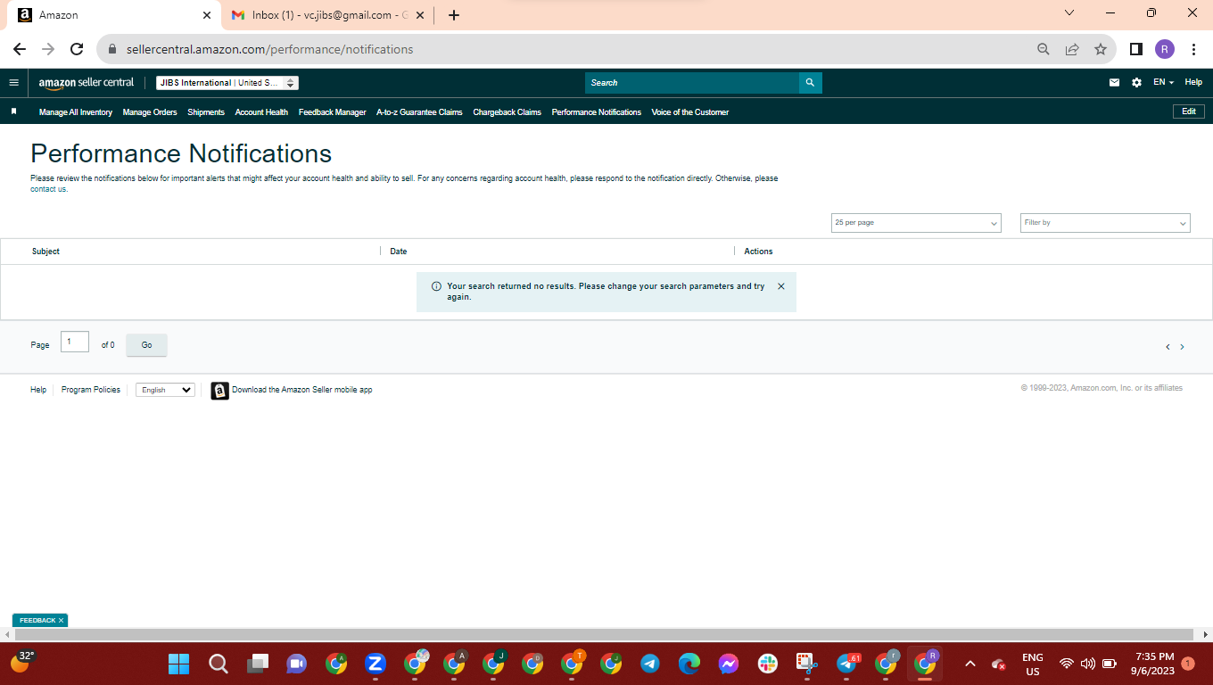Toggle the Chrome side panel
This screenshot has height=685, width=1213.
point(1136,49)
